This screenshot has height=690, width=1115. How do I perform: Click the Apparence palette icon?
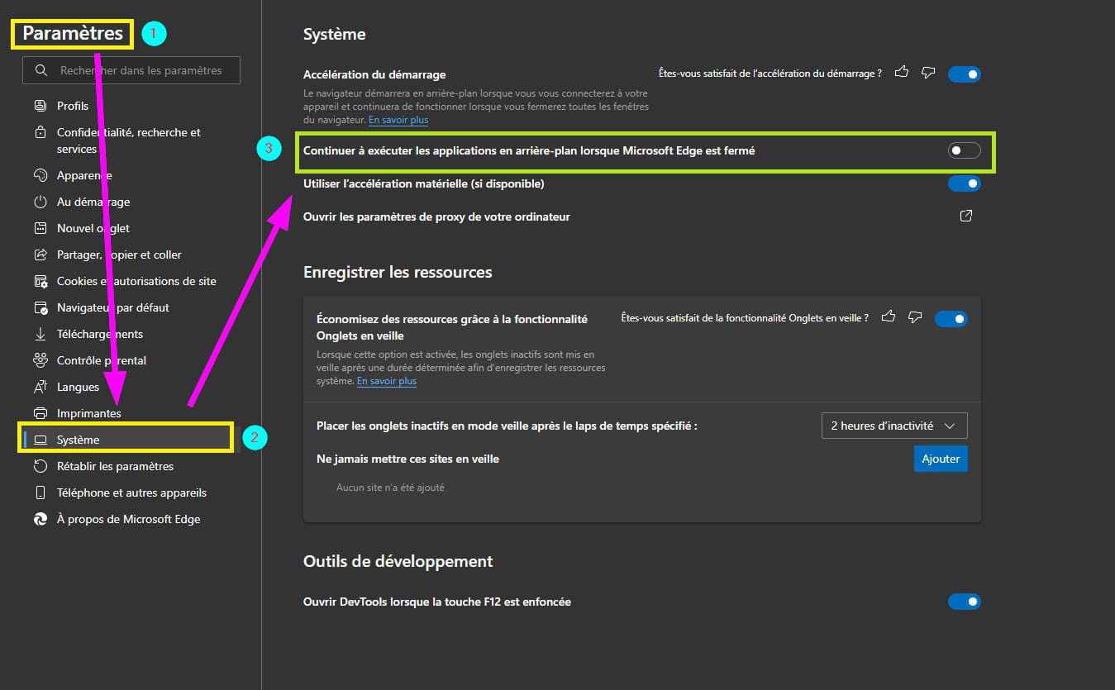click(x=40, y=175)
